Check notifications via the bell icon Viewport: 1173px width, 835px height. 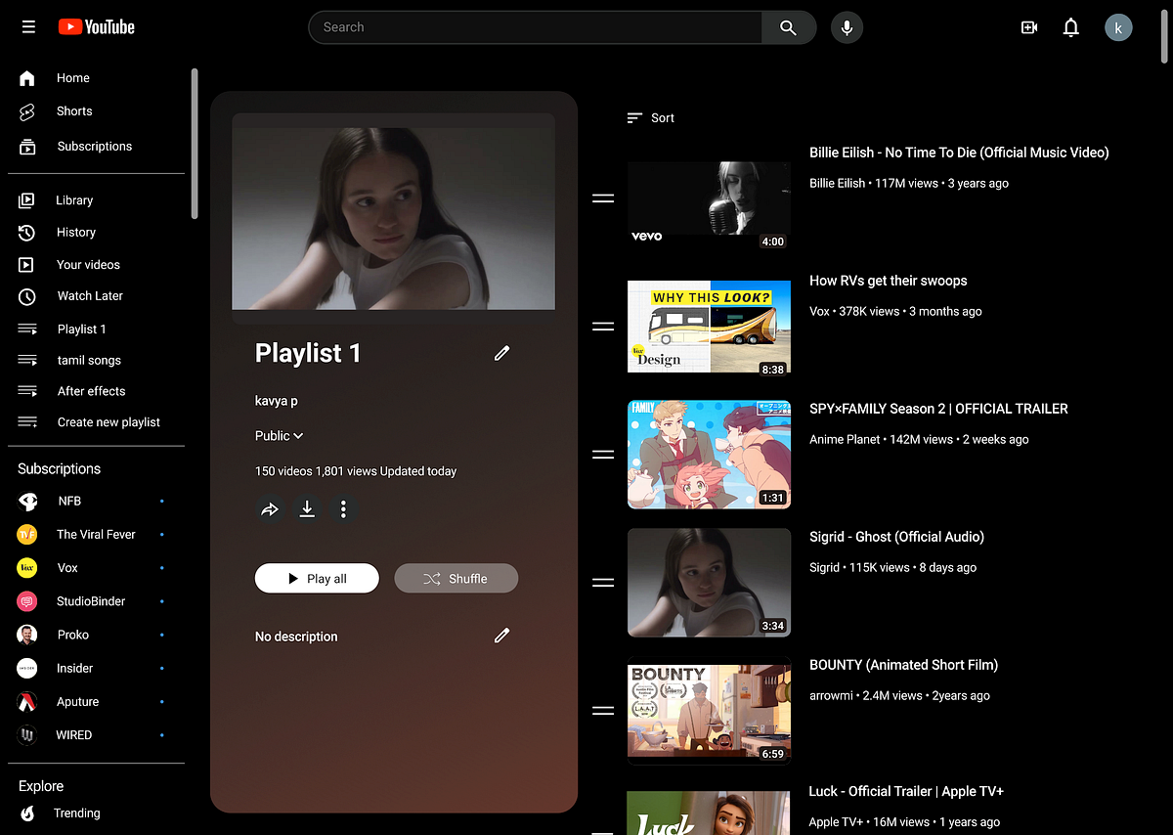[x=1070, y=27]
